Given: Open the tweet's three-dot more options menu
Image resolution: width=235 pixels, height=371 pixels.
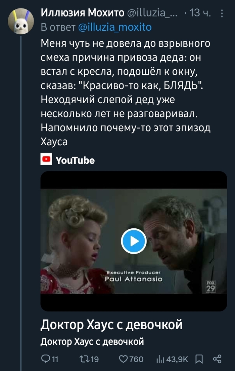Looking at the screenshot, I should tap(222, 13).
